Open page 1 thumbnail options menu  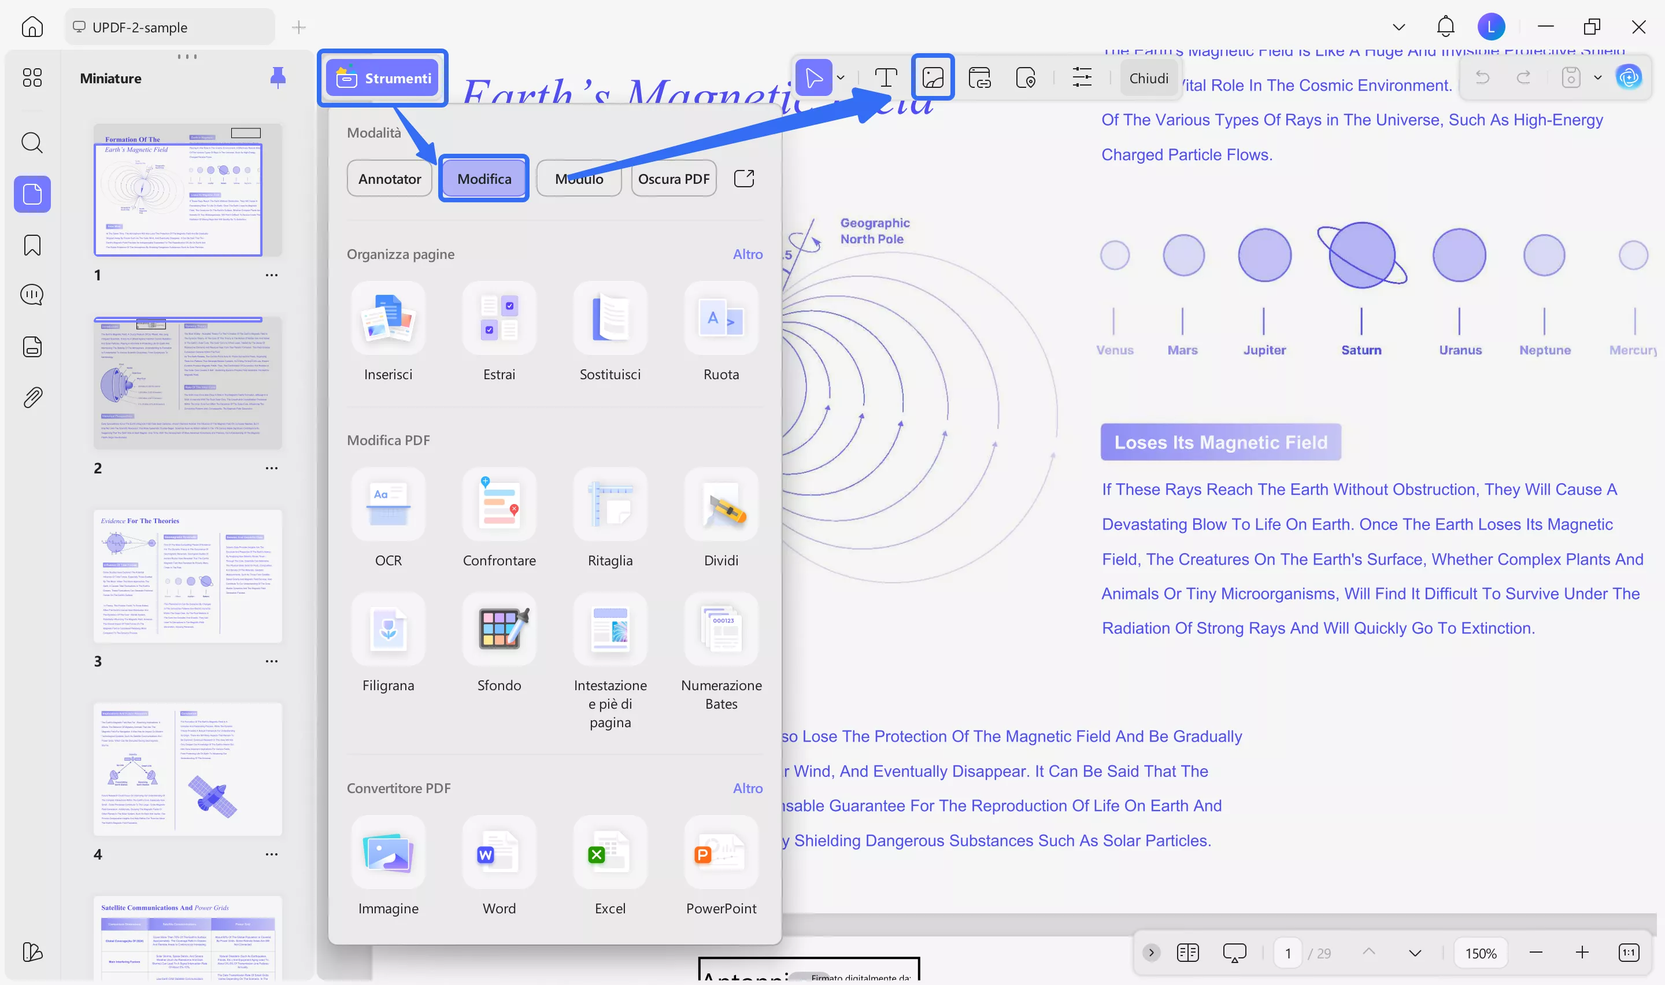click(x=271, y=275)
